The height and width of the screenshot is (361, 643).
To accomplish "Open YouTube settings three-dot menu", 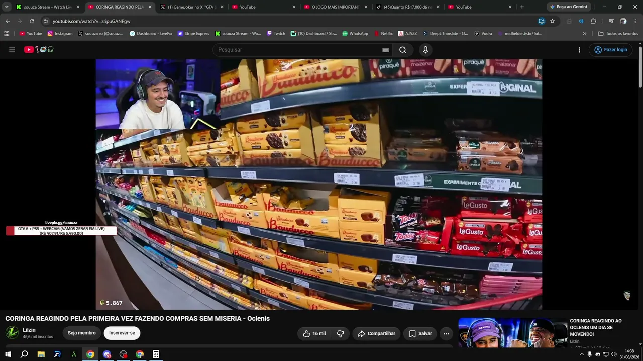I will pos(579,50).
